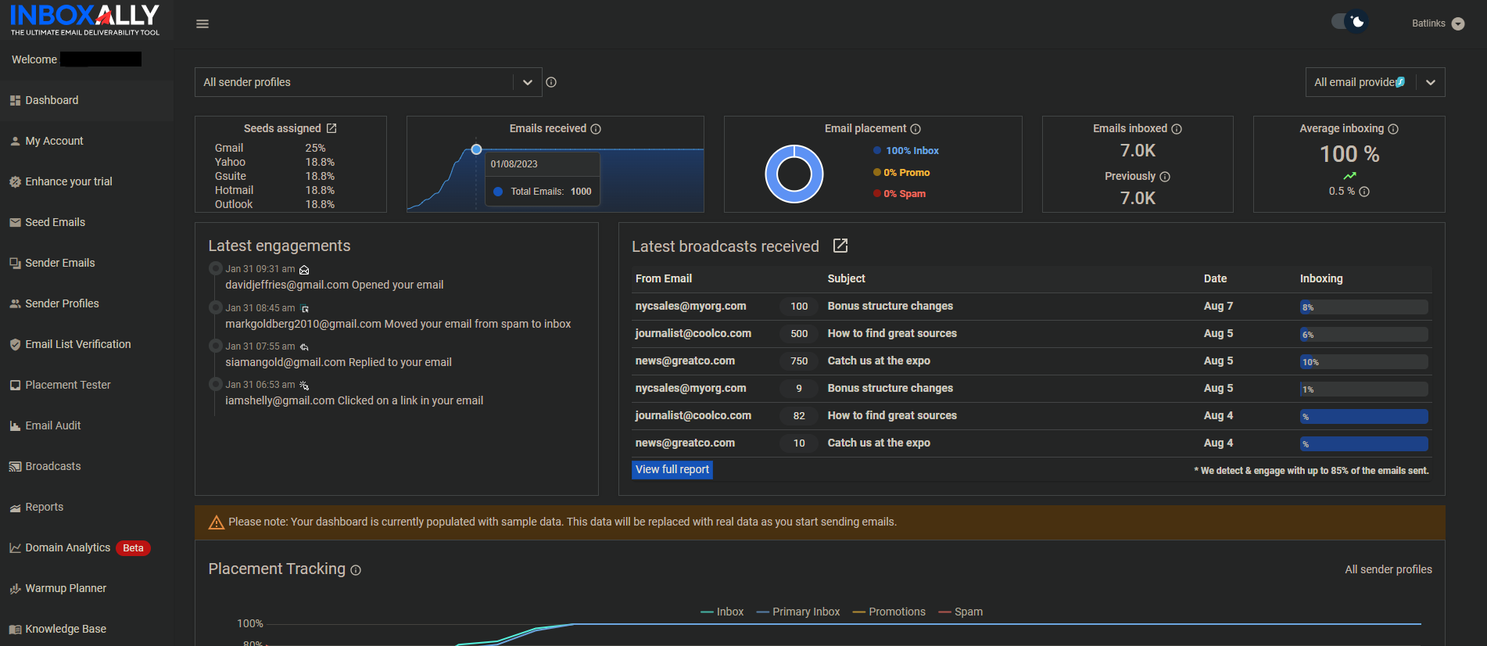The width and height of the screenshot is (1487, 646).
Task: Click the Subject column header
Action: (847, 278)
